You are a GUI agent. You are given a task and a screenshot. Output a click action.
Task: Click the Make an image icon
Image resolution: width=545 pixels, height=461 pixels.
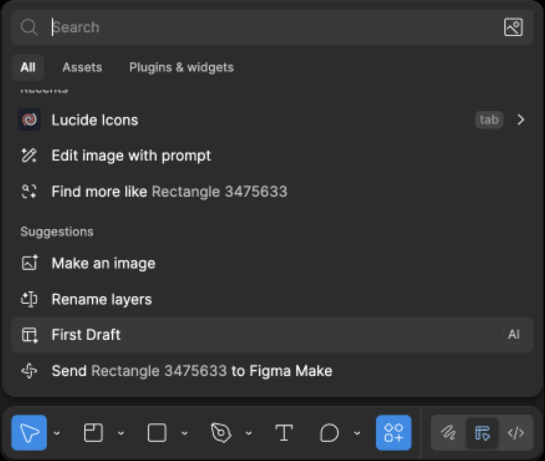click(30, 263)
